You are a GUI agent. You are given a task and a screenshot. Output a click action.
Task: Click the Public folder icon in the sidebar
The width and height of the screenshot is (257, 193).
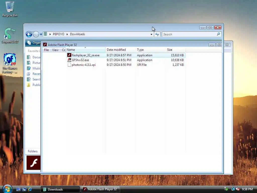pos(29,85)
